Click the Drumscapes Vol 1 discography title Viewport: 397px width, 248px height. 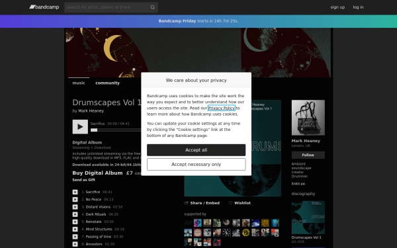[x=306, y=237]
